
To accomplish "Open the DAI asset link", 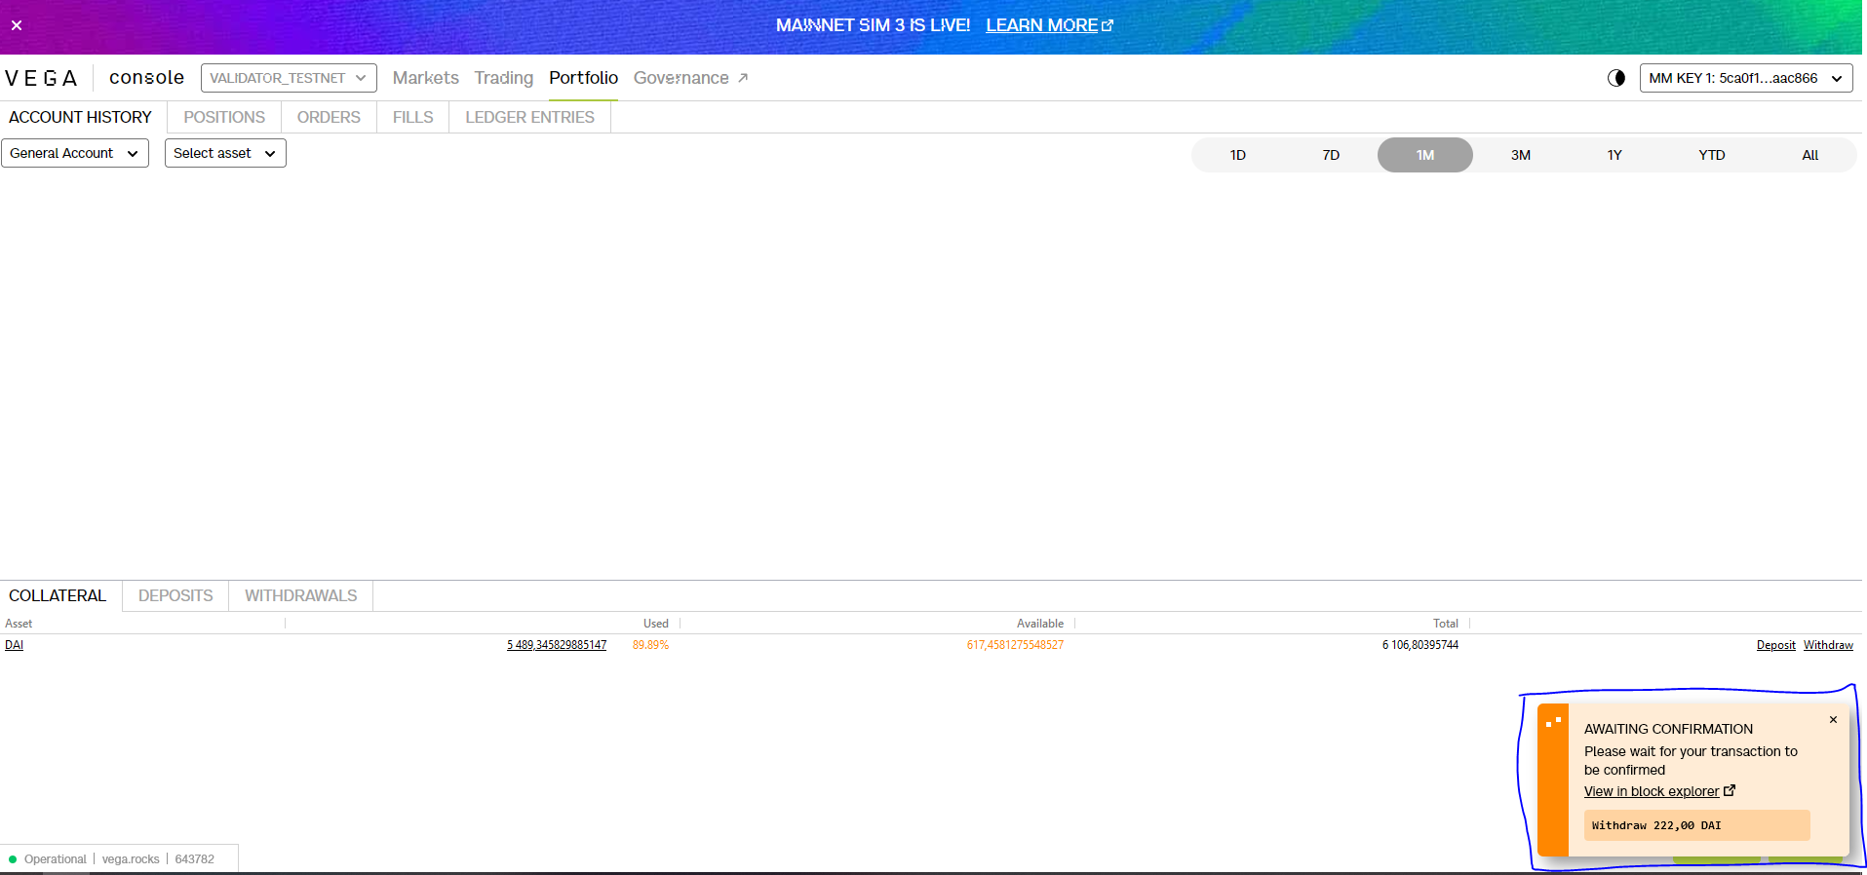I will 14,645.
